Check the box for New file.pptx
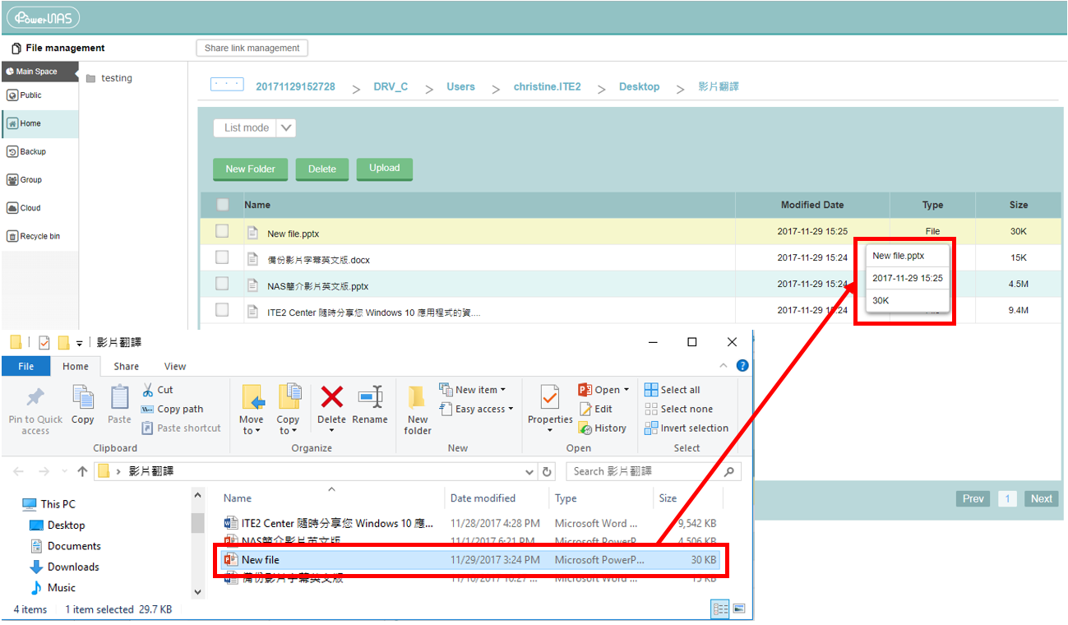Viewport: 1068px width, 625px height. tap(222, 231)
